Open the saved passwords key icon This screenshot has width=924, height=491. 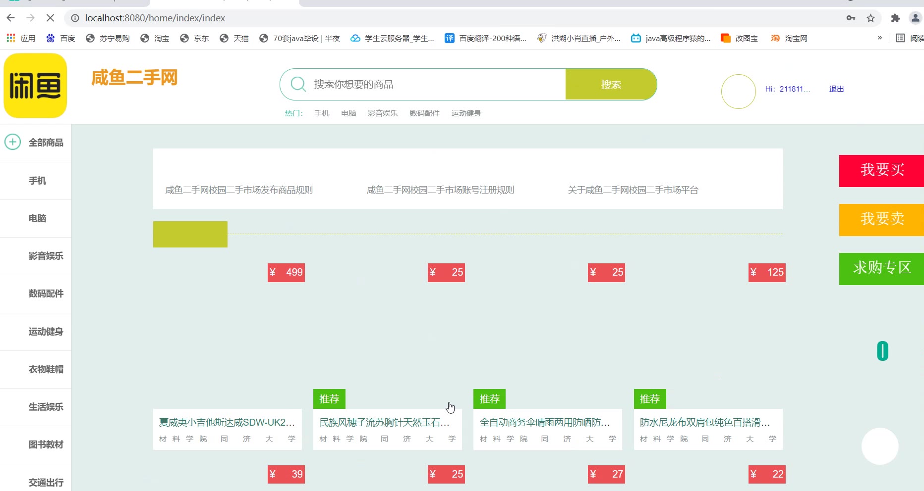point(851,18)
